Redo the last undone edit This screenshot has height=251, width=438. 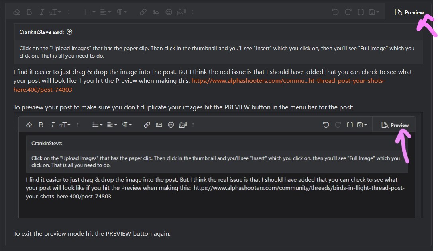point(348,12)
